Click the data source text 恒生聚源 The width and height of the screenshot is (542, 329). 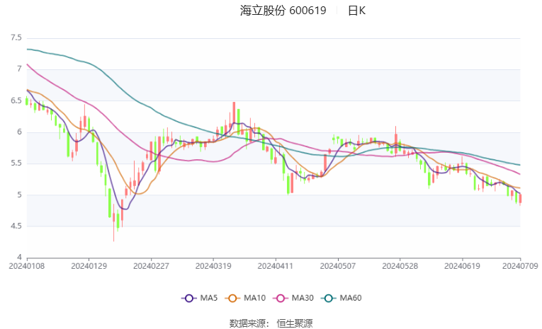point(295,323)
